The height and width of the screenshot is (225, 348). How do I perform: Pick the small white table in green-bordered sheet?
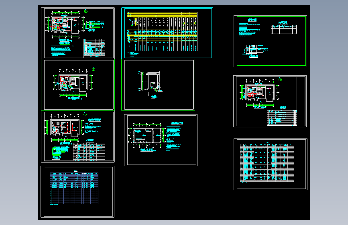point(284,29)
